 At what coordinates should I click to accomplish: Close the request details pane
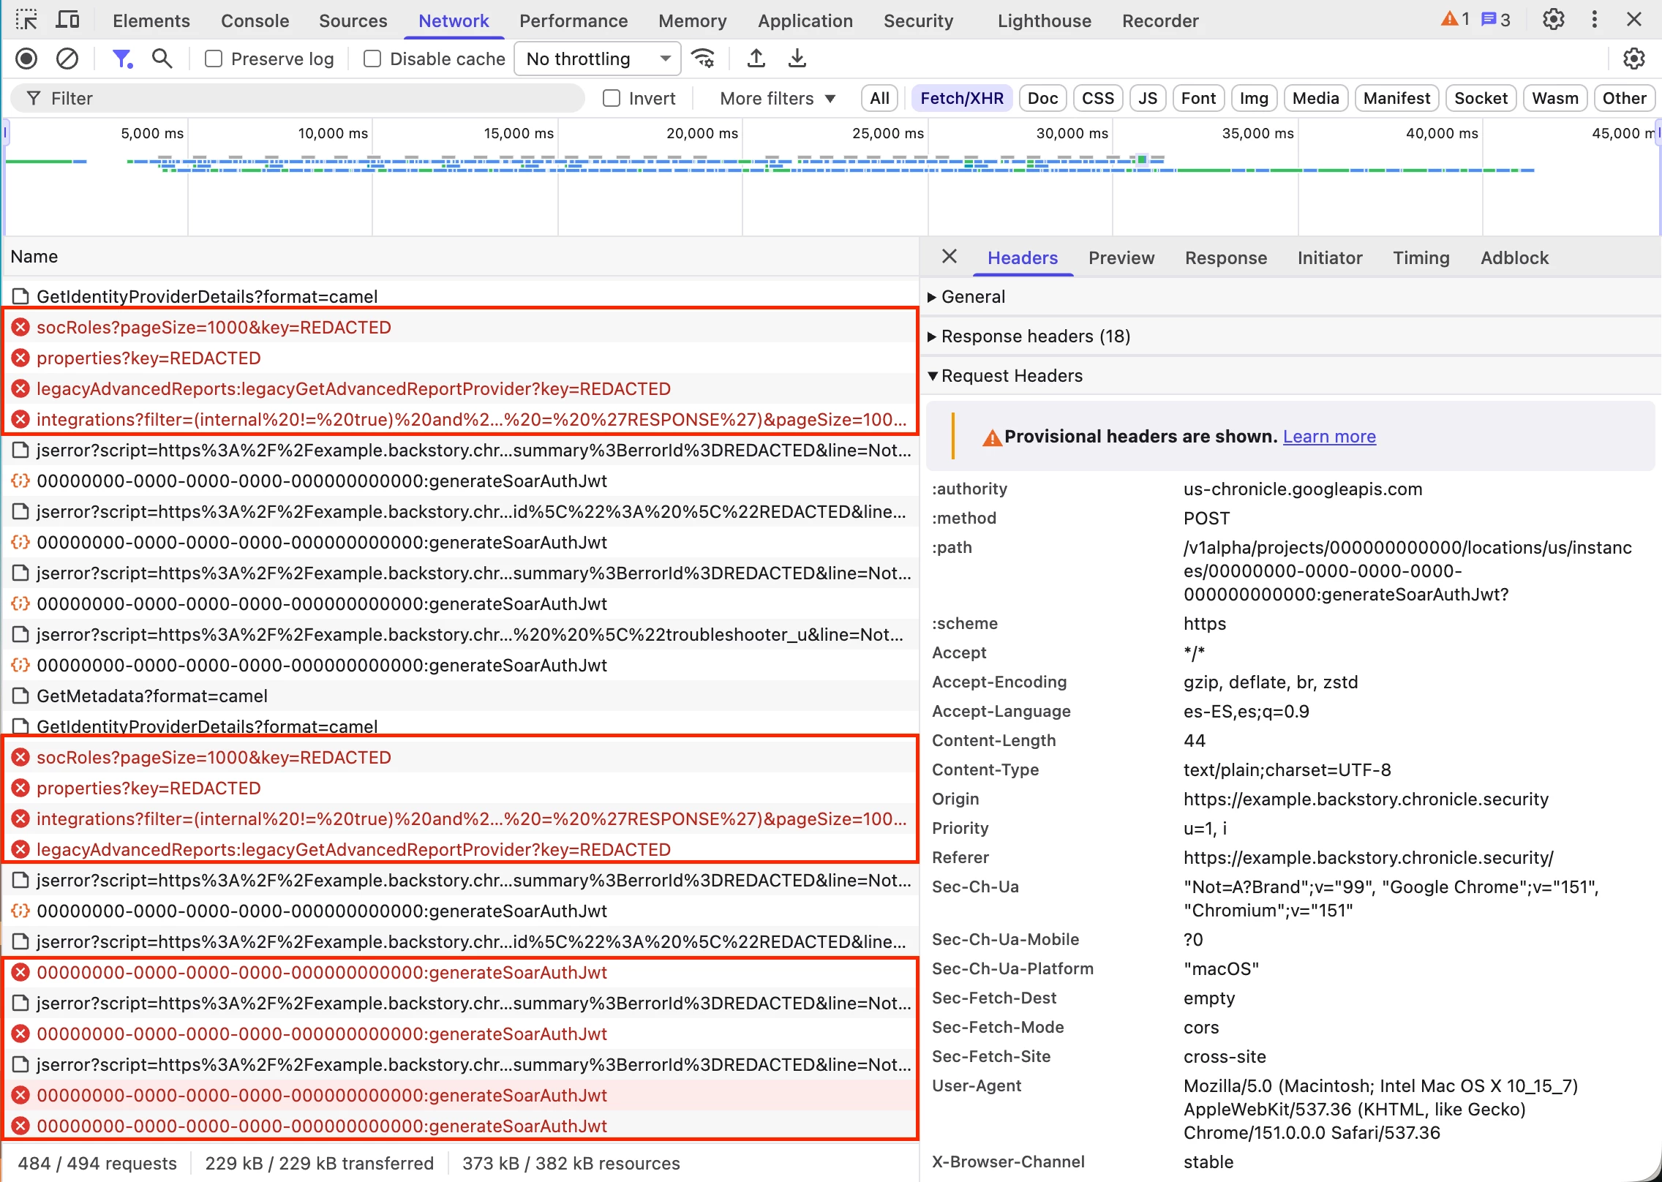click(x=950, y=257)
